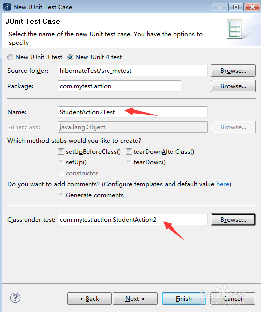Browse for the Package
This screenshot has width=261, height=312.
[x=233, y=86]
